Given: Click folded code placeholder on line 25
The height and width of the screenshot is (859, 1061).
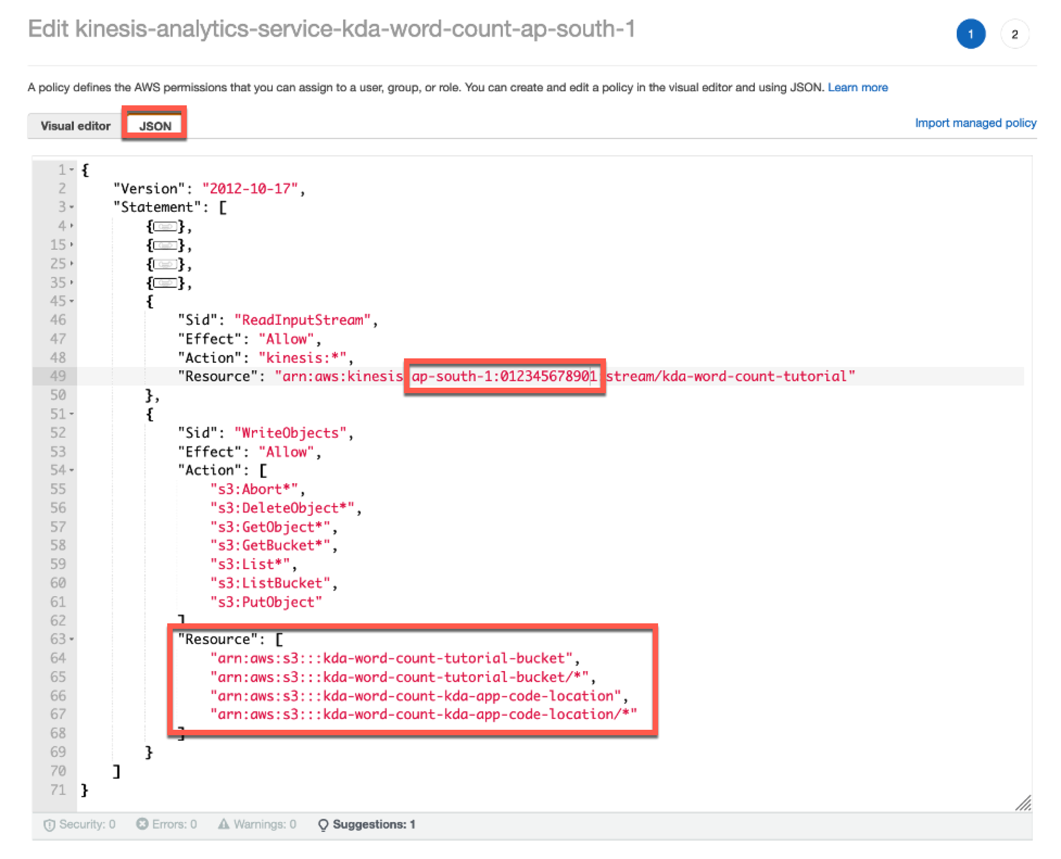Looking at the screenshot, I should tap(165, 264).
